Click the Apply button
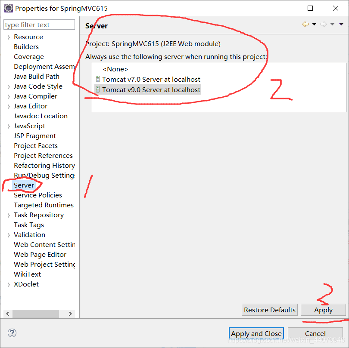 323,310
